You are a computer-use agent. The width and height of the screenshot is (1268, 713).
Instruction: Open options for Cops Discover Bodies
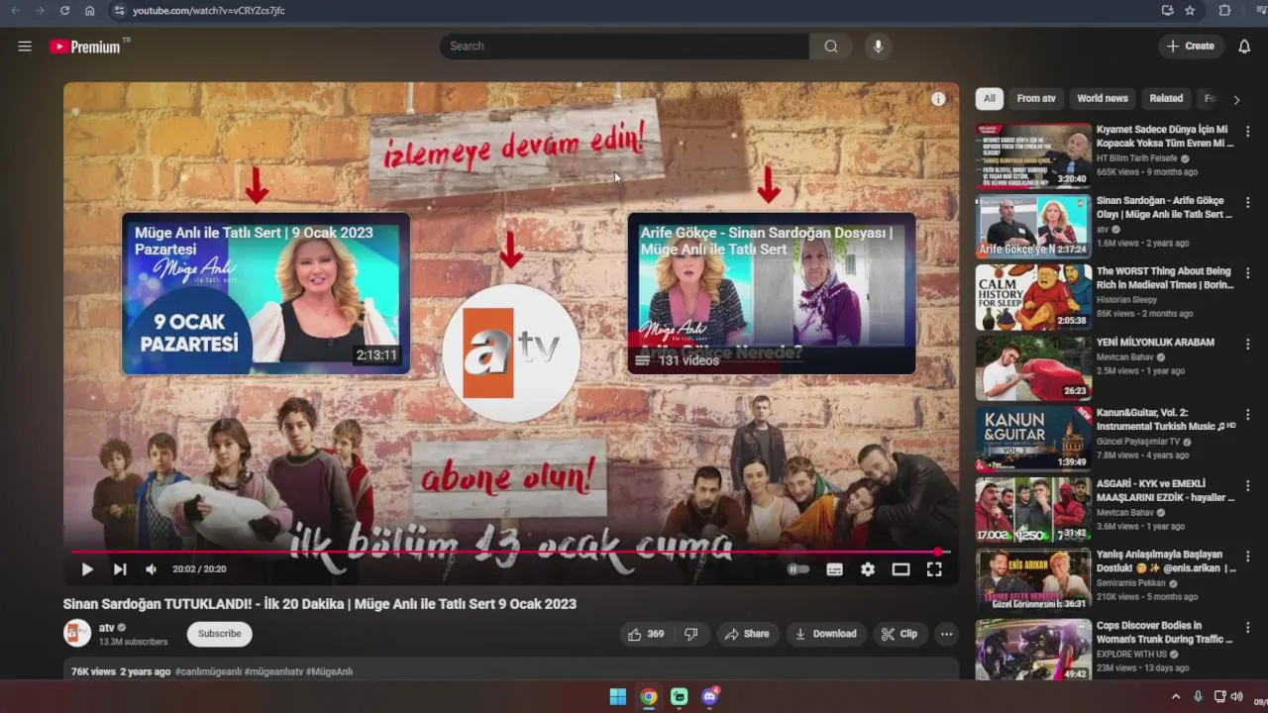click(1248, 628)
